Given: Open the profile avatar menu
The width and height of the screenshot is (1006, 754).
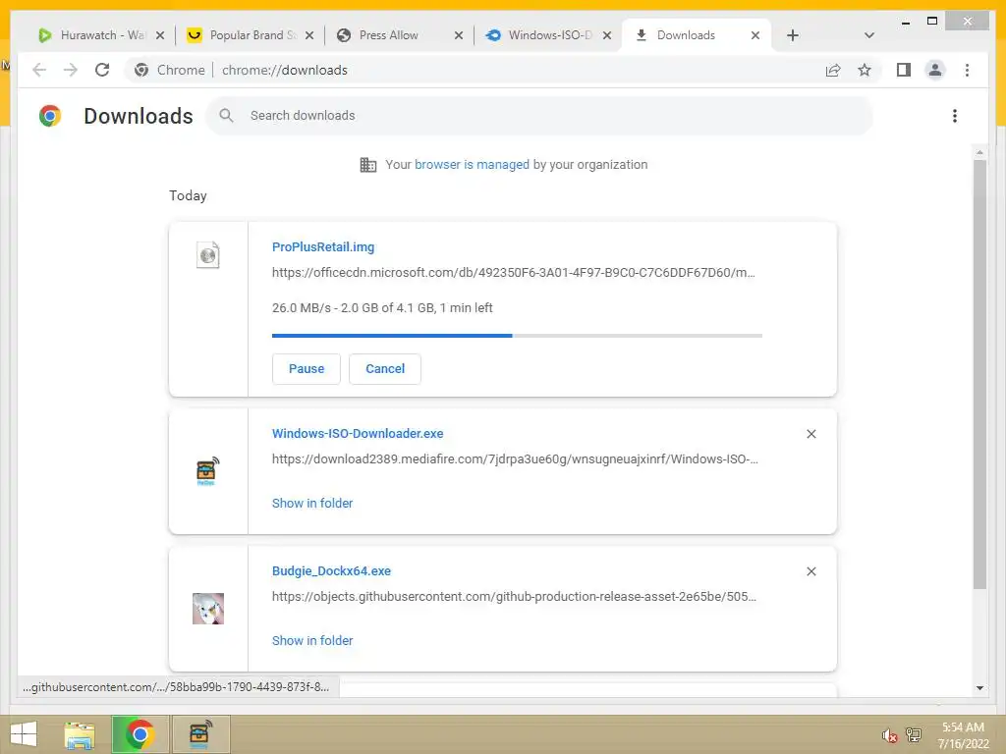Looking at the screenshot, I should 935,70.
